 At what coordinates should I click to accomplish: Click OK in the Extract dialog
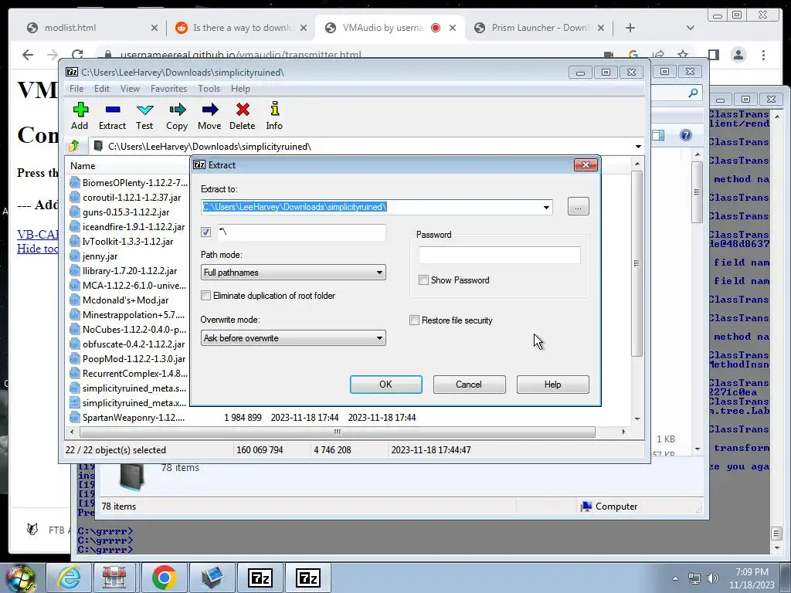386,385
